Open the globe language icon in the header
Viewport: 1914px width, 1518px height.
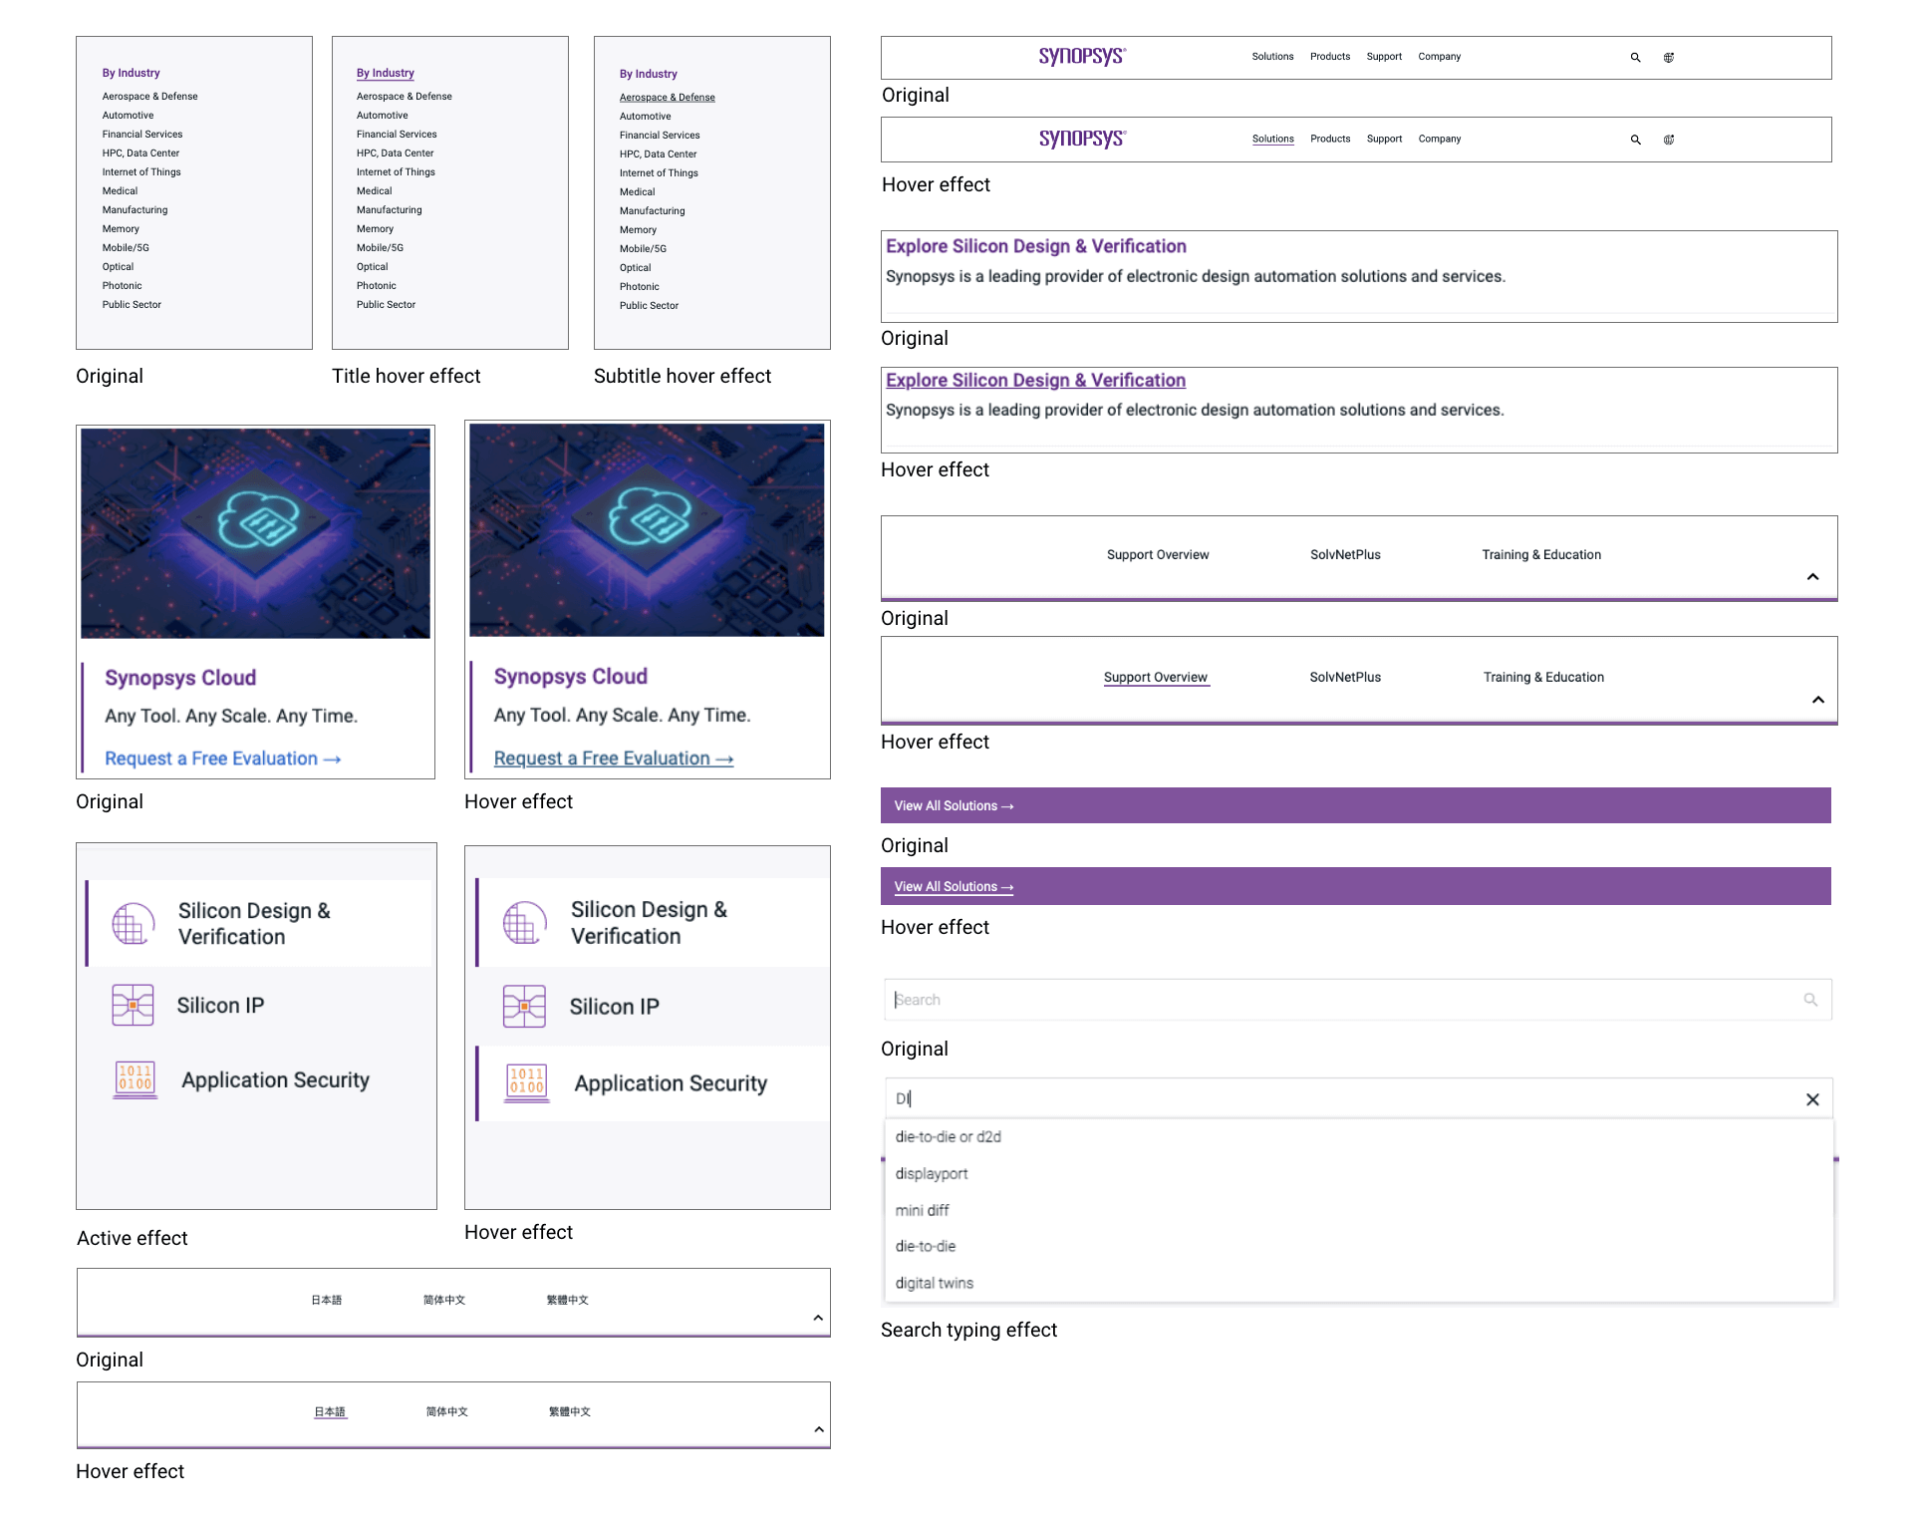[1669, 57]
